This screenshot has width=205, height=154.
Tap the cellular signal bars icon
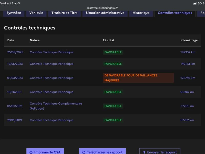click(195, 3)
